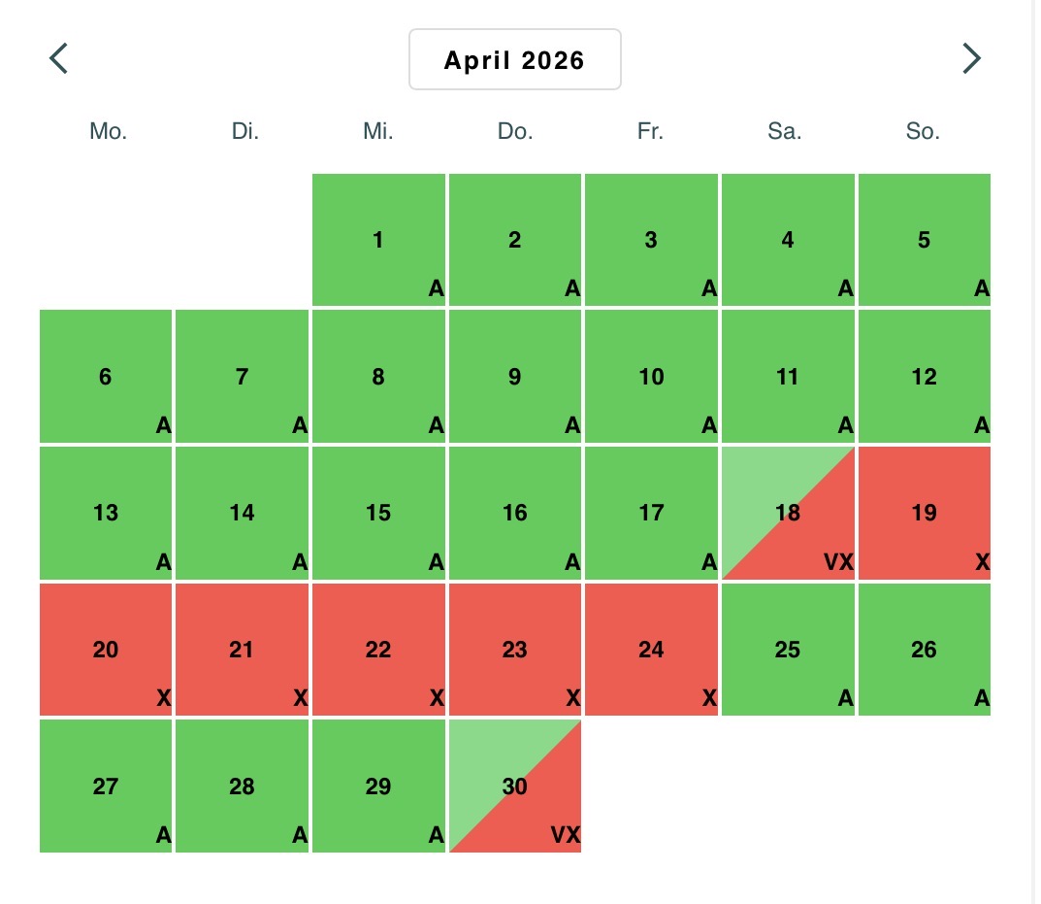Open the April 2026 month picker
1041x904 pixels.
tap(514, 60)
